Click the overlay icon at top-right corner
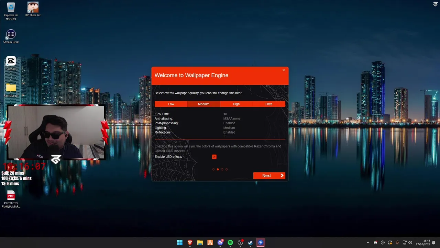 [436, 4]
